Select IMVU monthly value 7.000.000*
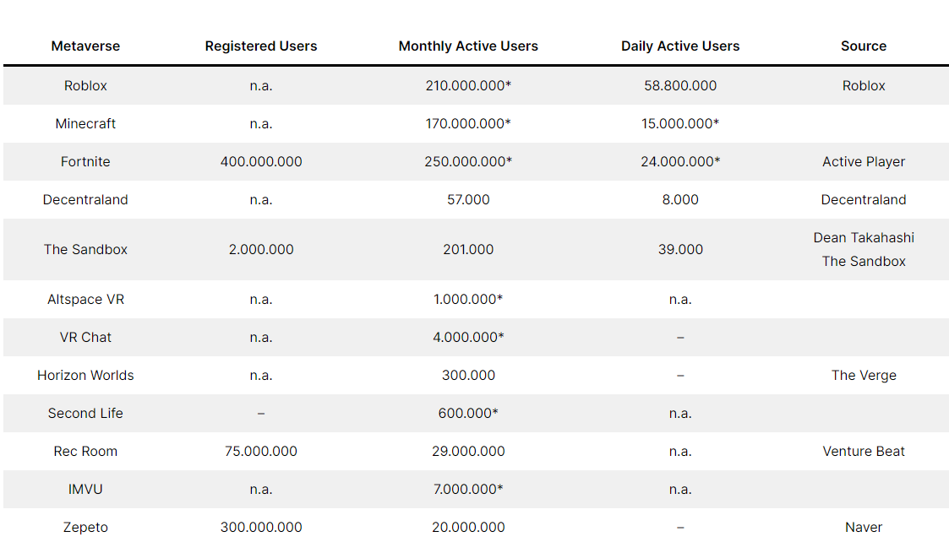 468,491
